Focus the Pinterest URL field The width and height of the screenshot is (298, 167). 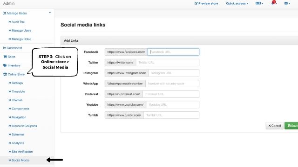(171, 94)
